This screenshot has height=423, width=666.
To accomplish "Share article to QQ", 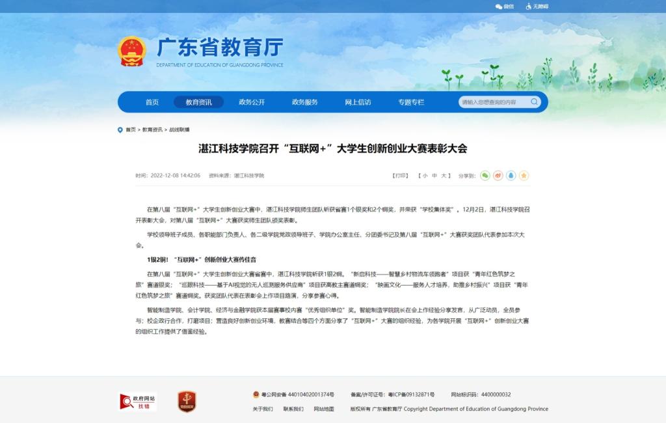I will [511, 176].
